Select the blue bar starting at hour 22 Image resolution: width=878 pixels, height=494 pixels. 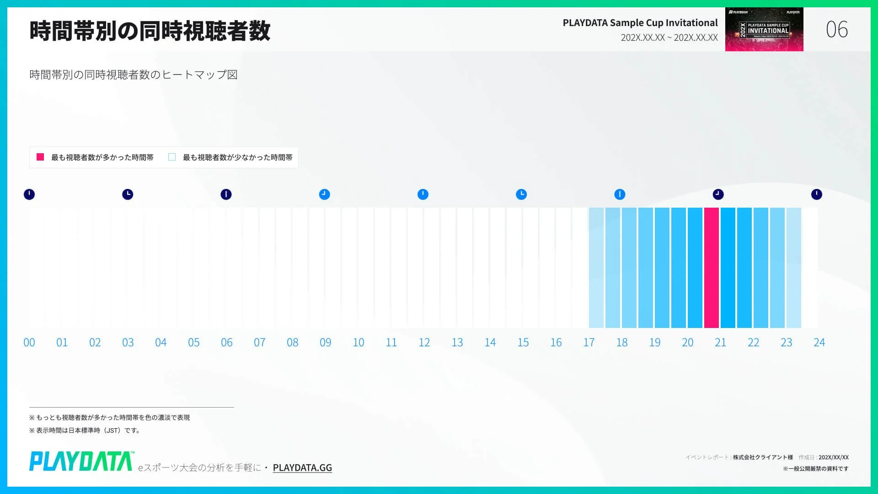(761, 268)
